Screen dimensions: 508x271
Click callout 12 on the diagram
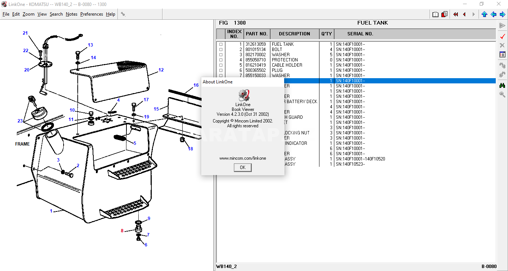161,70
